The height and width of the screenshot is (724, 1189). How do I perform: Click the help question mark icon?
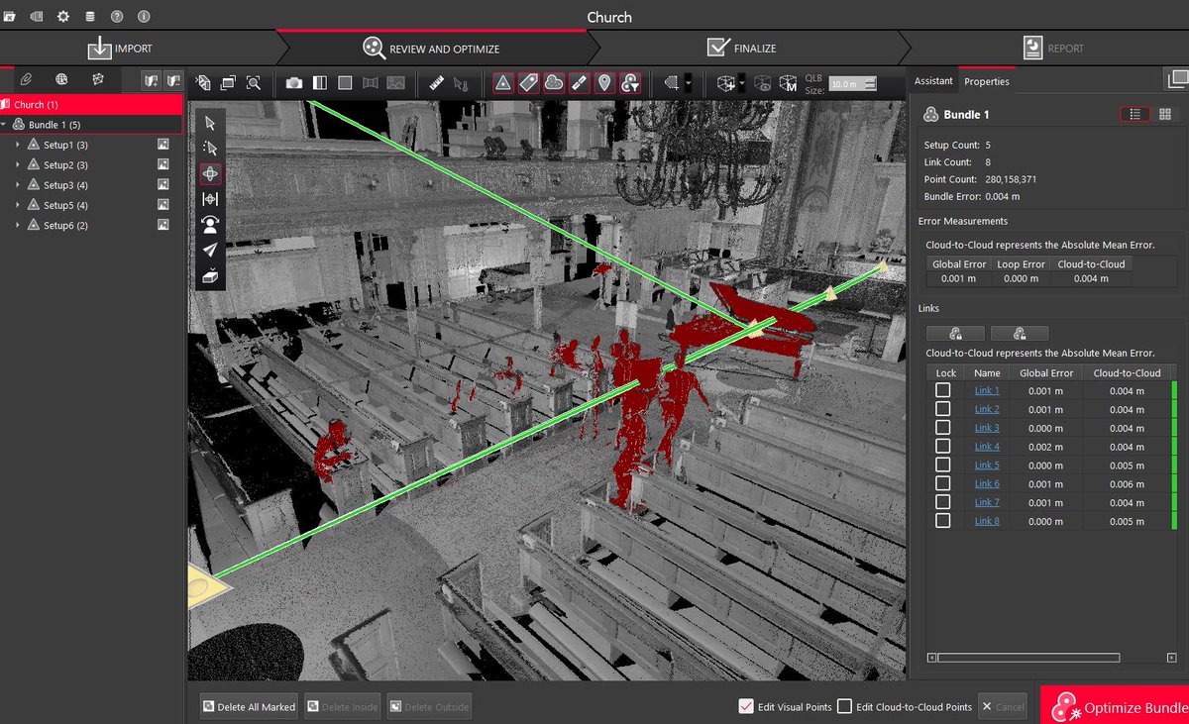[x=118, y=17]
